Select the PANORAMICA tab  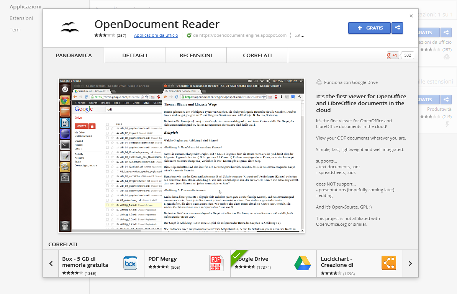pos(74,55)
